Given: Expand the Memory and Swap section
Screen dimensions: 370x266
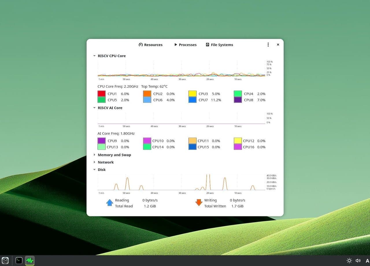Looking at the screenshot, I should point(94,155).
